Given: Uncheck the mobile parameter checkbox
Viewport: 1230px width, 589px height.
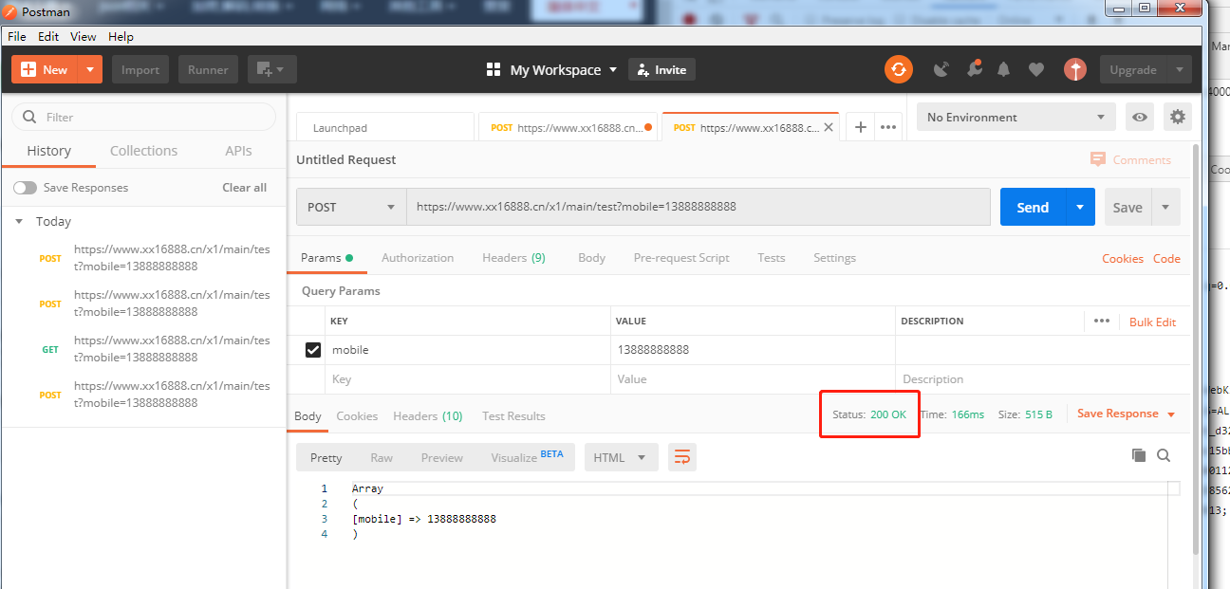Looking at the screenshot, I should (313, 350).
